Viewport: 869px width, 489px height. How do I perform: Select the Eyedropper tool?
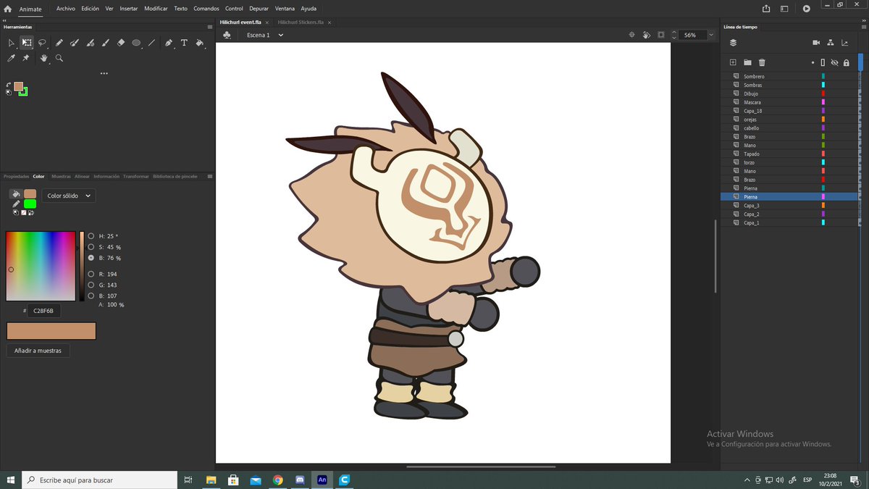click(11, 58)
